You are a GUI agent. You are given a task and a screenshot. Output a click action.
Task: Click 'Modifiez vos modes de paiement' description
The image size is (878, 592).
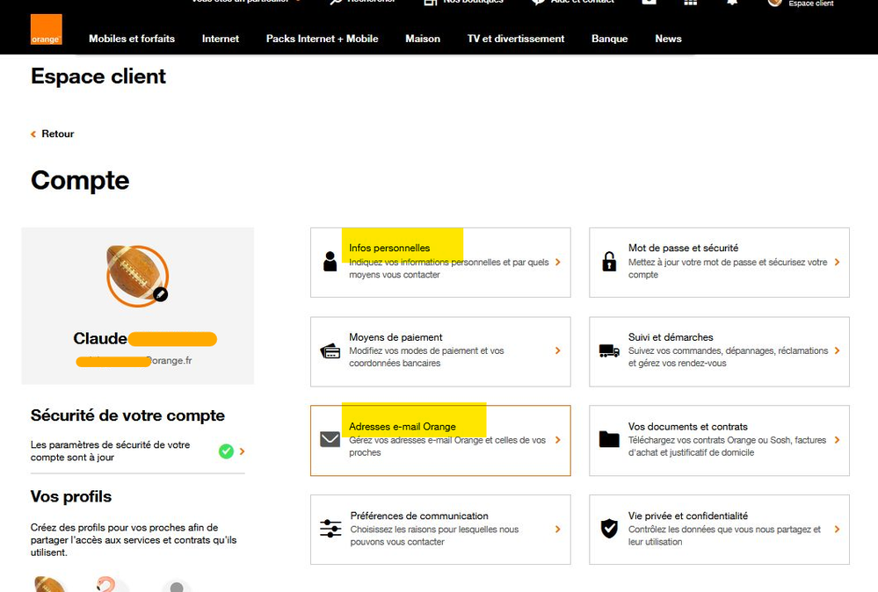click(426, 357)
